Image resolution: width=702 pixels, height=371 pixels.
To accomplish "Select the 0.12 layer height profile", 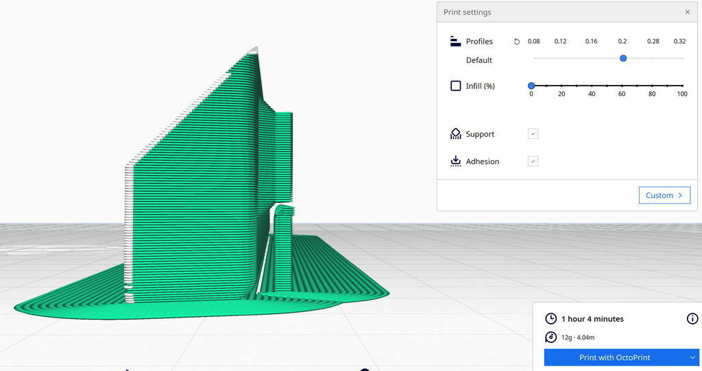I will coord(560,41).
